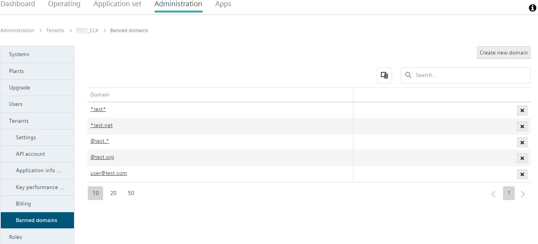Screen dimensions: 538x244
Task: Click the Create new domain button
Action: click(x=503, y=53)
